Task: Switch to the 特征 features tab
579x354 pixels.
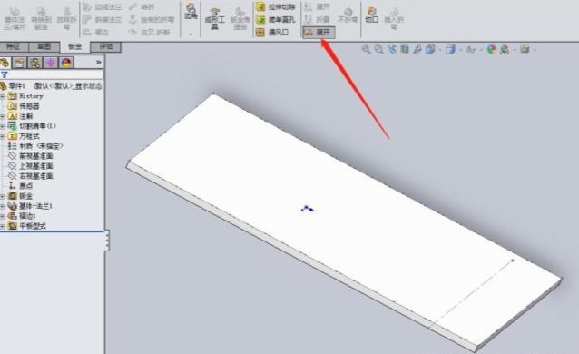Action: pyautogui.click(x=14, y=46)
